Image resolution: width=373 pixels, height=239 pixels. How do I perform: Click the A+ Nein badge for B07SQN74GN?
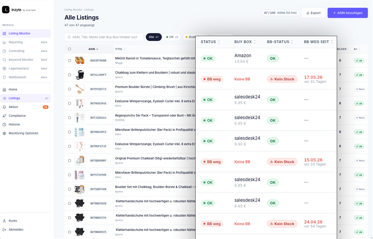point(360,189)
